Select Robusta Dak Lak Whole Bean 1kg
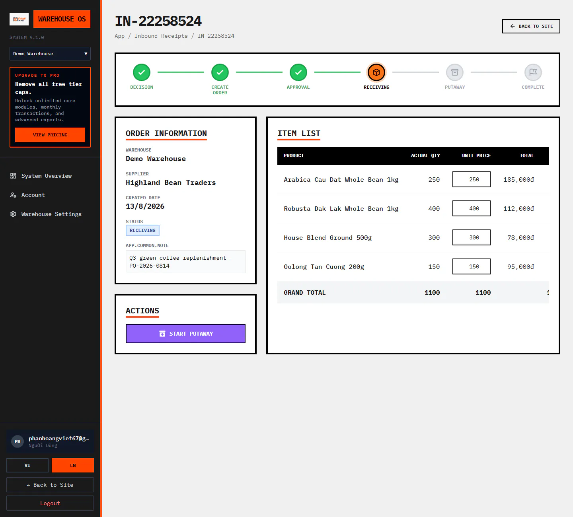 341,208
